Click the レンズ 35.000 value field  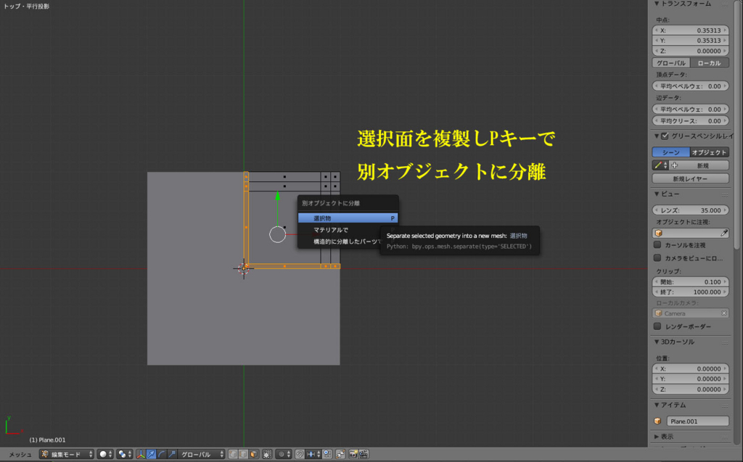coord(691,210)
